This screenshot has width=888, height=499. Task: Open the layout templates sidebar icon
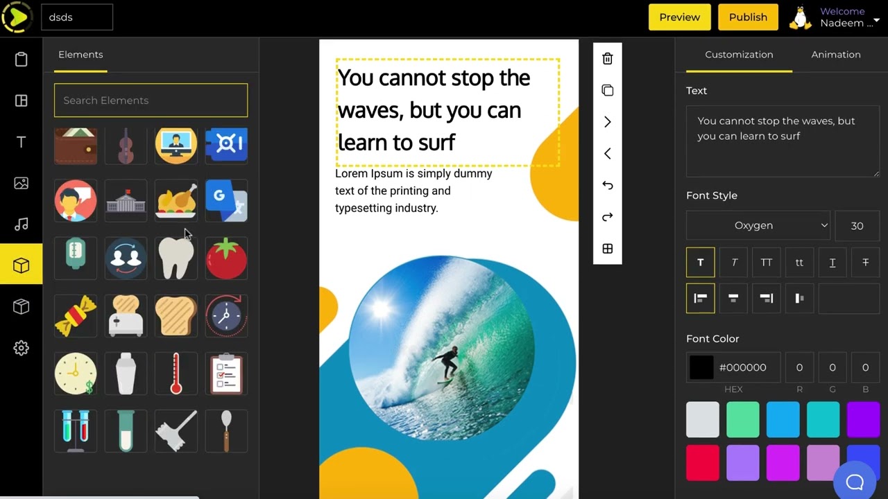[x=21, y=101]
